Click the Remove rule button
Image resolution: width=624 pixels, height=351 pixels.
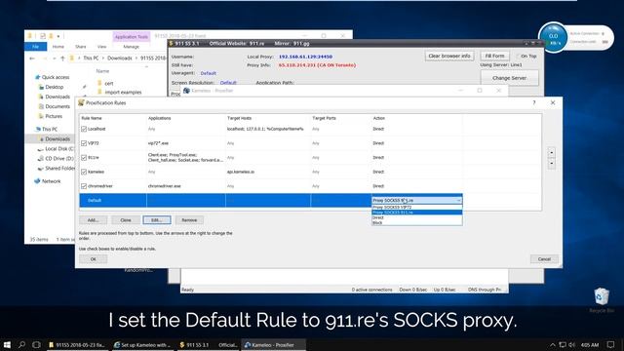189,220
